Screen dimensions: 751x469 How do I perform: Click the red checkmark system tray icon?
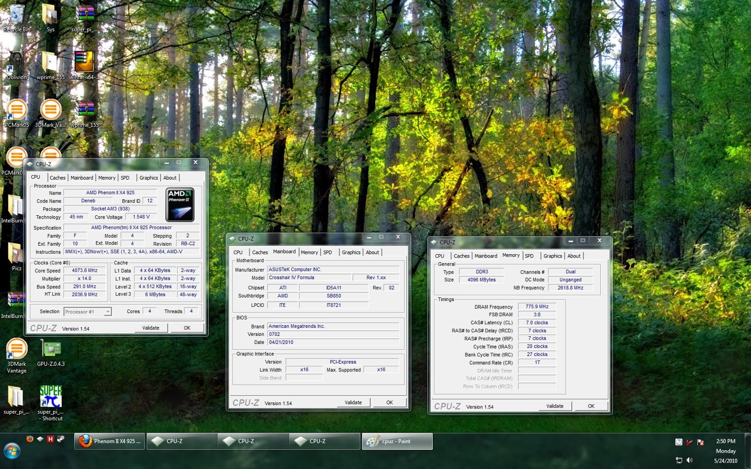coord(690,442)
